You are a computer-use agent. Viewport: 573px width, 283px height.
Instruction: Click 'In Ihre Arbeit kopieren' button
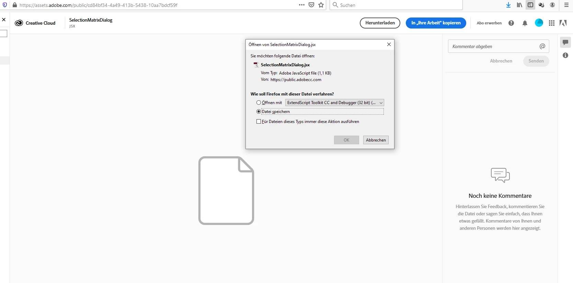pyautogui.click(x=436, y=23)
